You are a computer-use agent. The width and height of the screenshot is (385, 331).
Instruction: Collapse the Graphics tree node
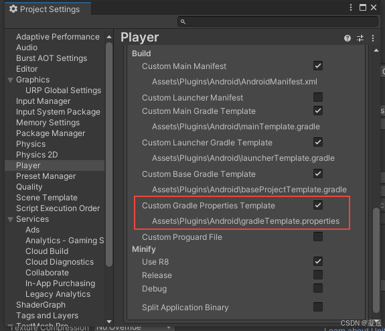(10, 80)
